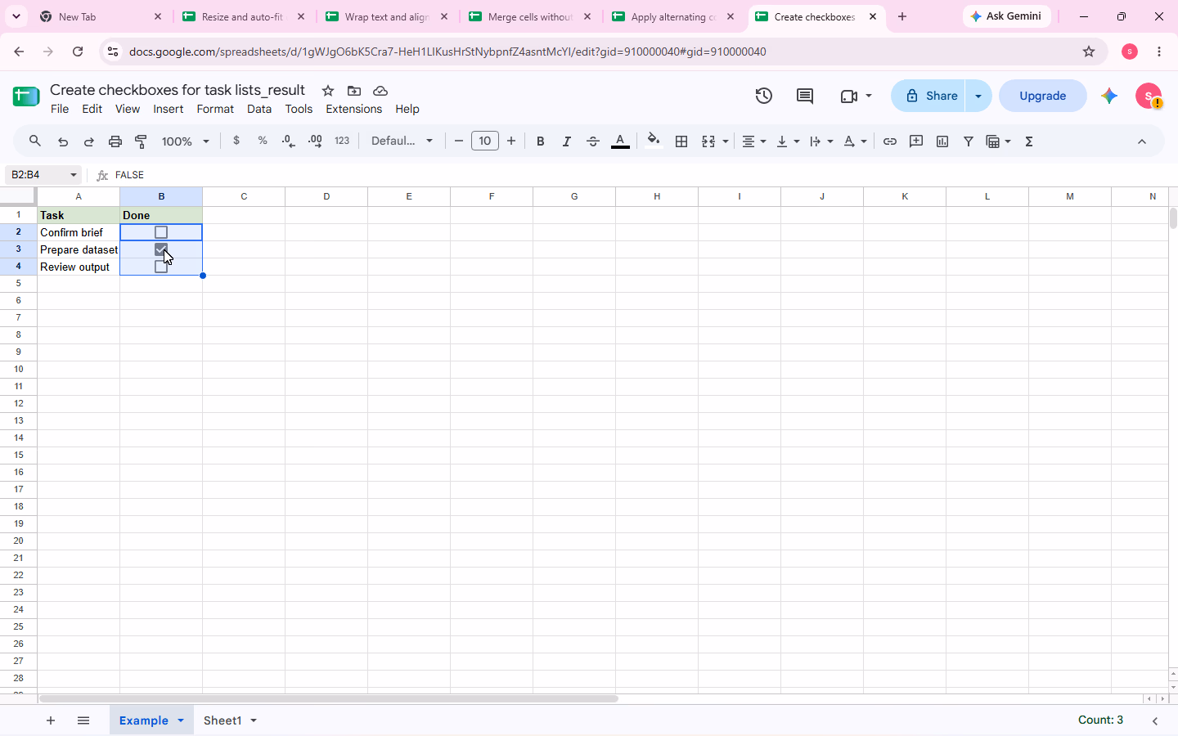The width and height of the screenshot is (1178, 736).
Task: Open the comments panel icon
Action: [x=805, y=96]
